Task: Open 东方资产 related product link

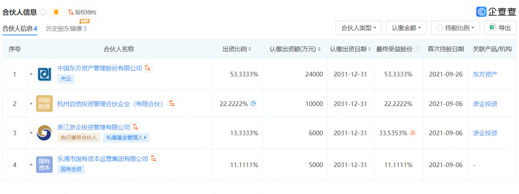Action: click(485, 74)
